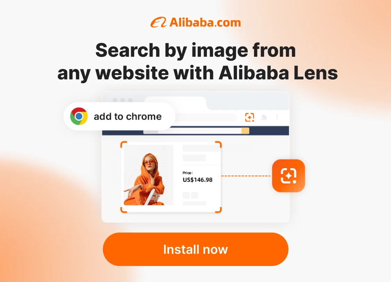Click the US$146.98 price text
Screen dimensions: 391x282
pos(197,180)
